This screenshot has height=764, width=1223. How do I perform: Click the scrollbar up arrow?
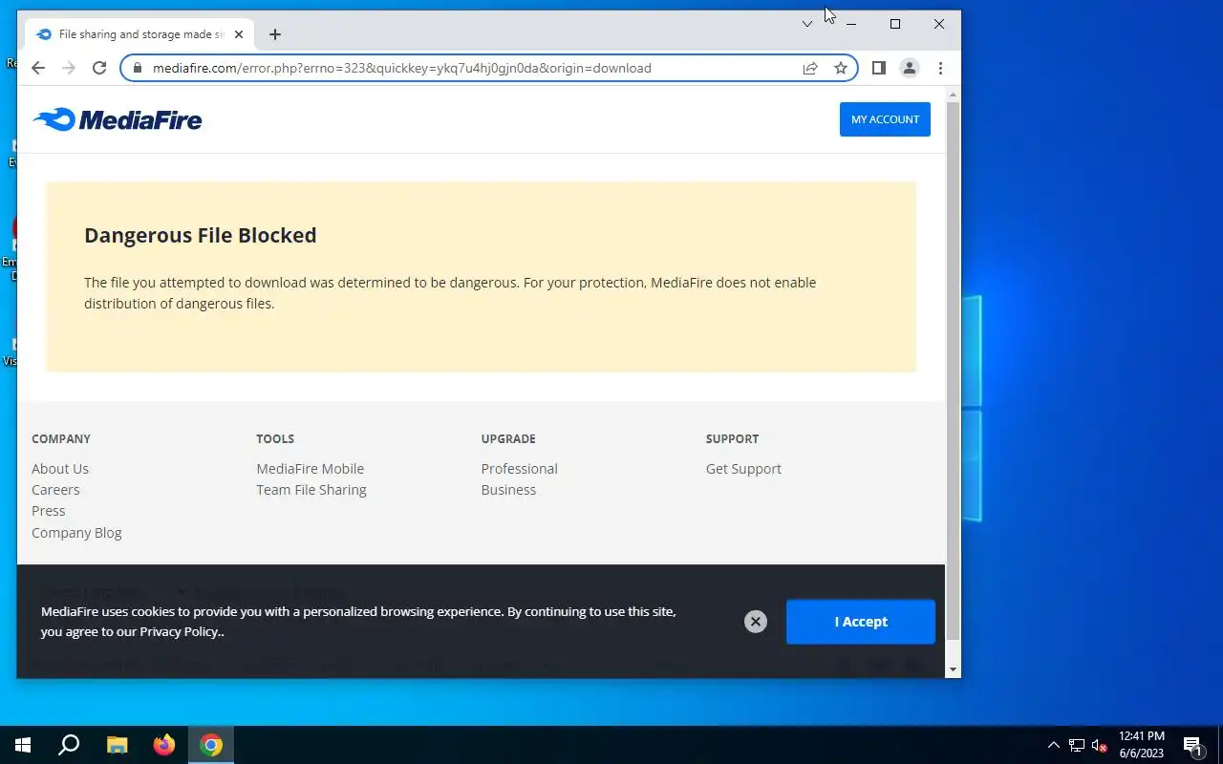[x=953, y=94]
